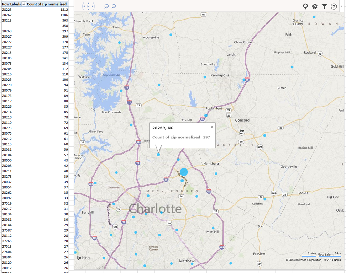Collapse the side panel arrow at top right

342,6
